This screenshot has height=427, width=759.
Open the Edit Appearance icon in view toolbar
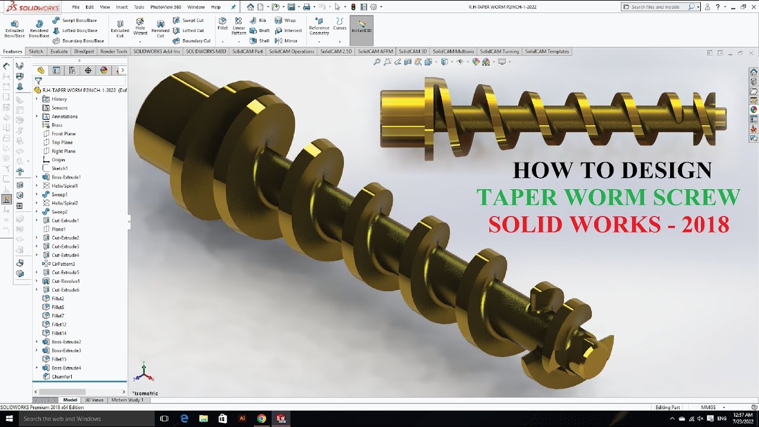tap(475, 62)
